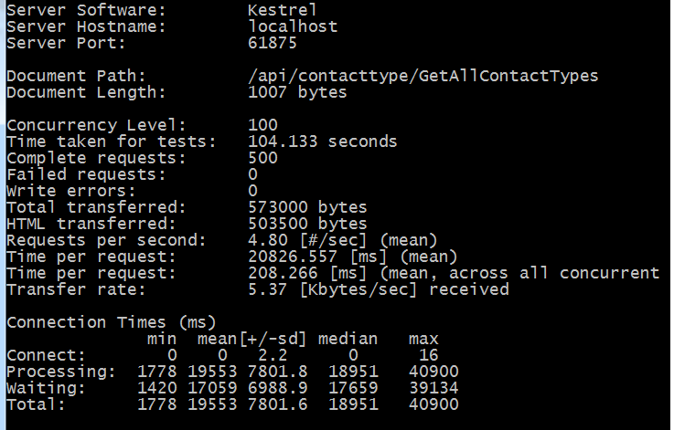
Task: Click the /api/contacttype/GetAllContactTypes document path
Action: coord(423,76)
